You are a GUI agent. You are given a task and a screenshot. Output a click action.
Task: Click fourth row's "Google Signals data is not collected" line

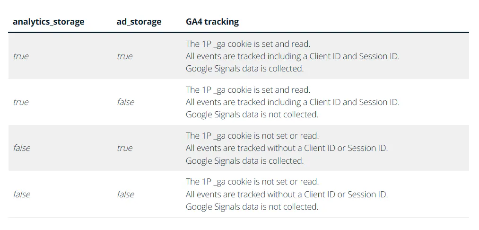pyautogui.click(x=252, y=207)
